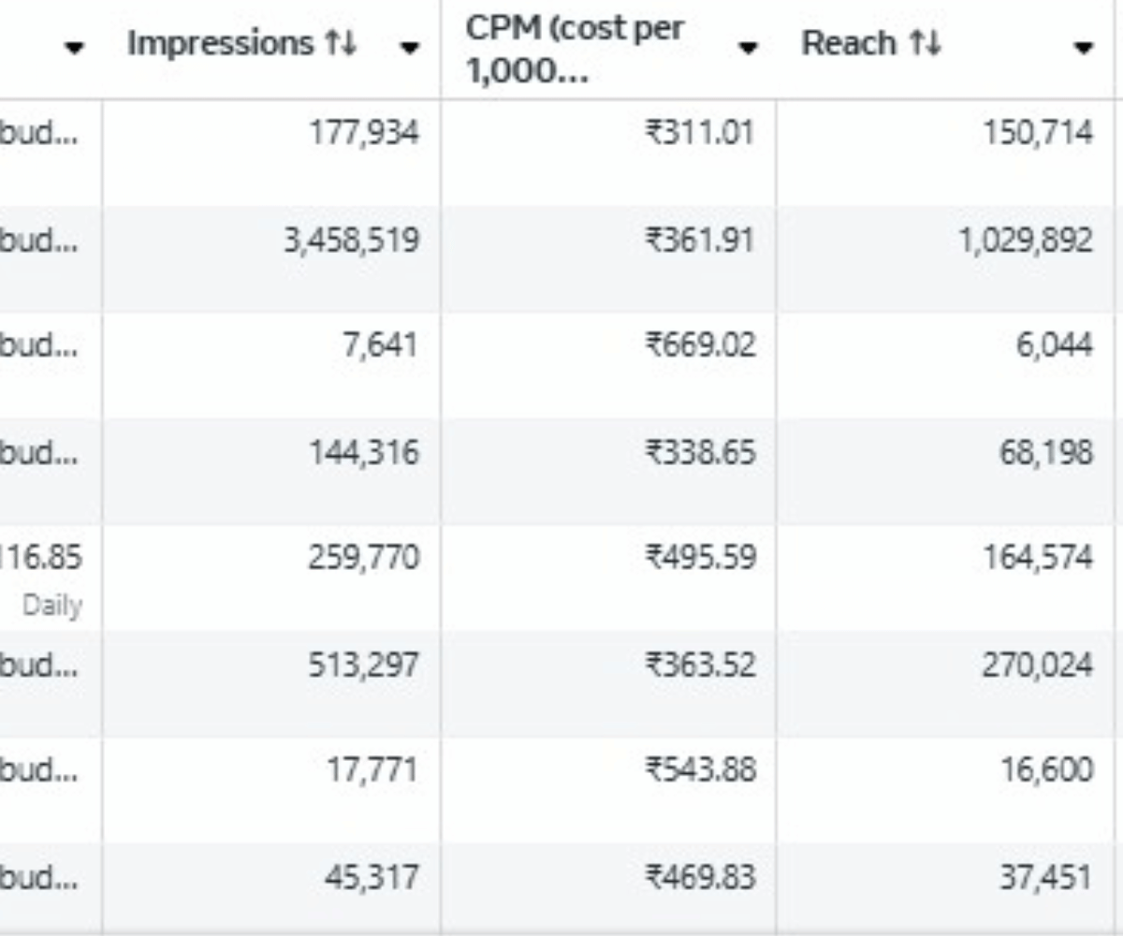
Task: Sort by the Reach sort arrows icon
Action: tap(926, 44)
